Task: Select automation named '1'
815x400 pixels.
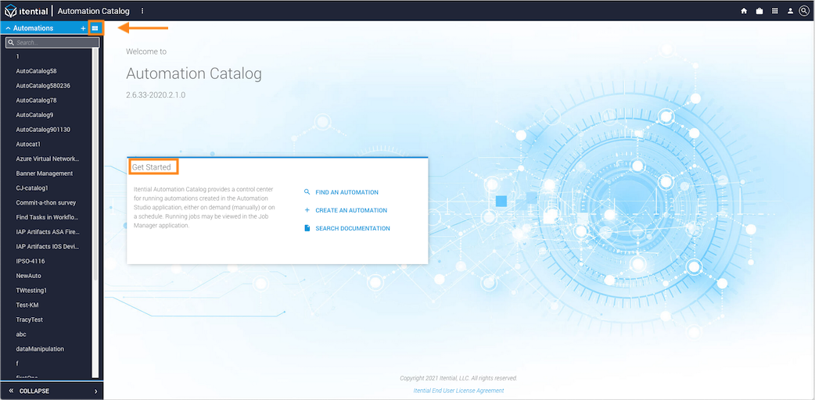Action: tap(18, 56)
